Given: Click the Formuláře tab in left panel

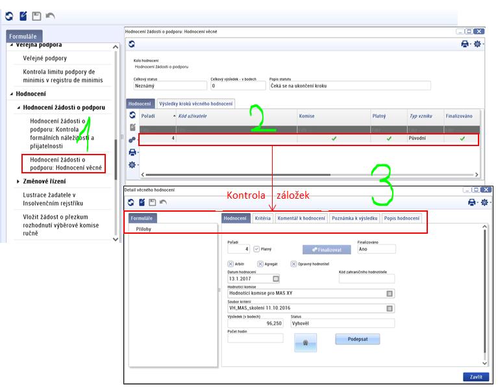Looking at the screenshot, I should [x=23, y=36].
